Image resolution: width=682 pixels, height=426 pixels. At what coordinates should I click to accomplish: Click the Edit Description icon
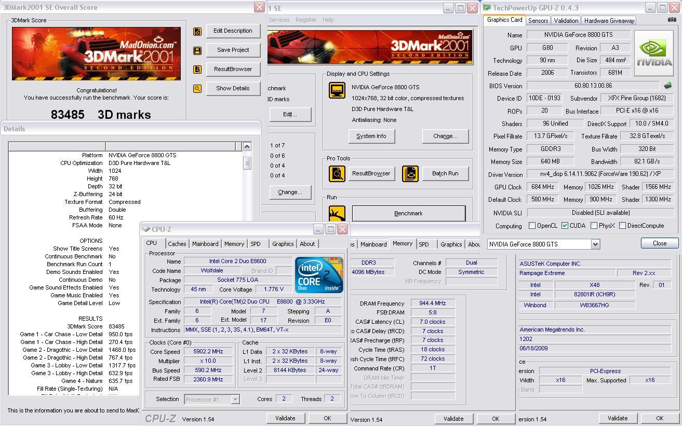197,32
